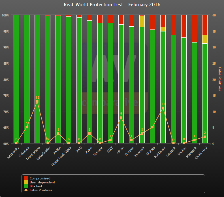Click the yellow user-dependent segment of Emsisoft
The width and height of the screenshot is (224, 197).
[142, 21]
